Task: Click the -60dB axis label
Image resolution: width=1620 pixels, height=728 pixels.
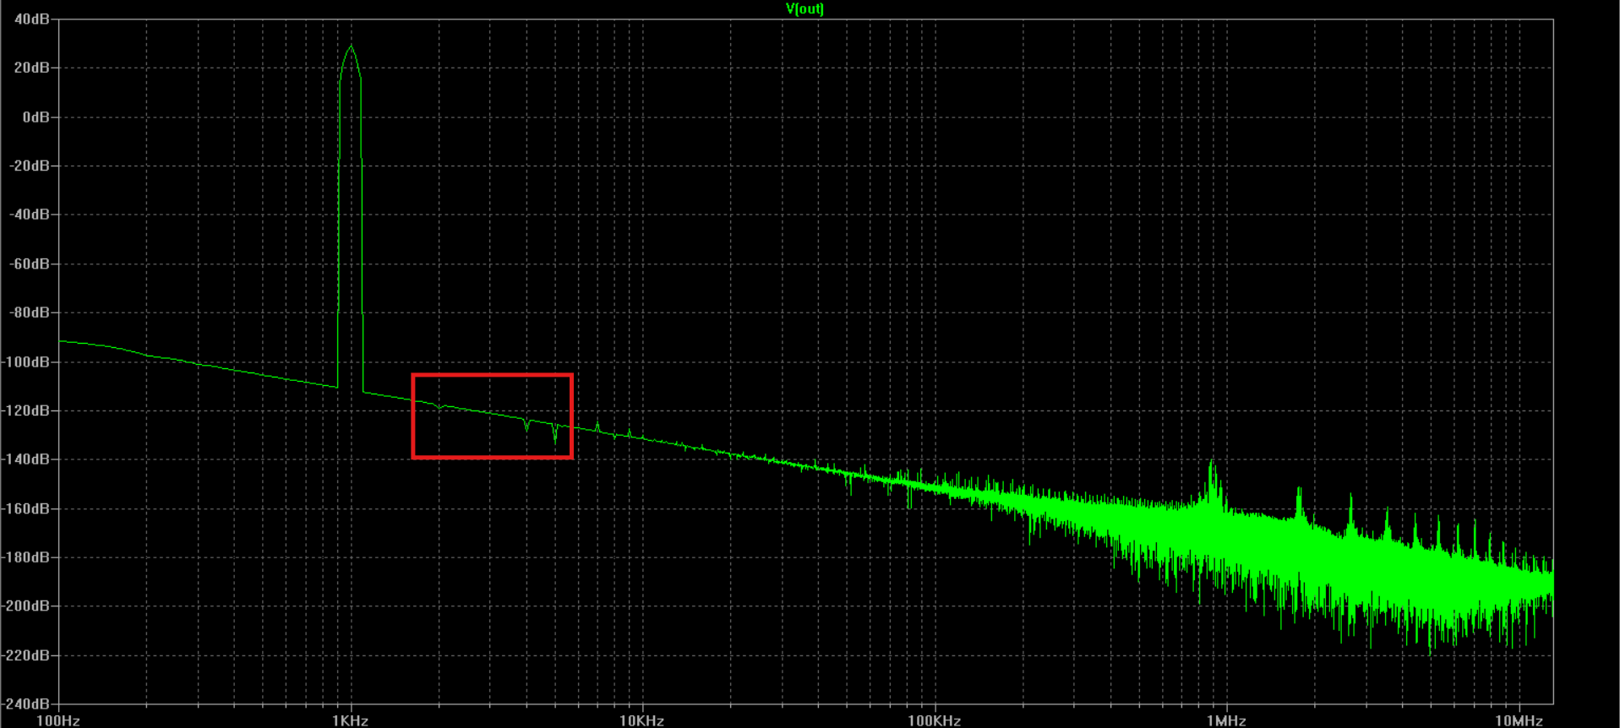Action: click(x=30, y=263)
